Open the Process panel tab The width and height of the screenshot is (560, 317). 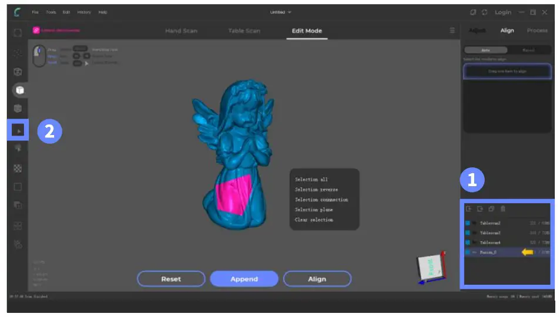(537, 31)
